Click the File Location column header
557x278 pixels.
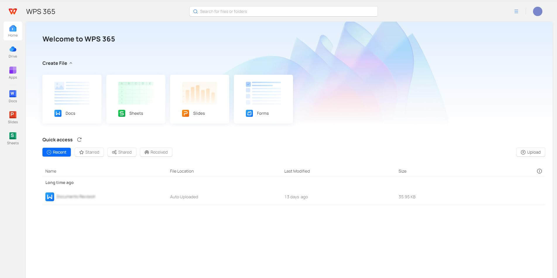click(x=182, y=171)
